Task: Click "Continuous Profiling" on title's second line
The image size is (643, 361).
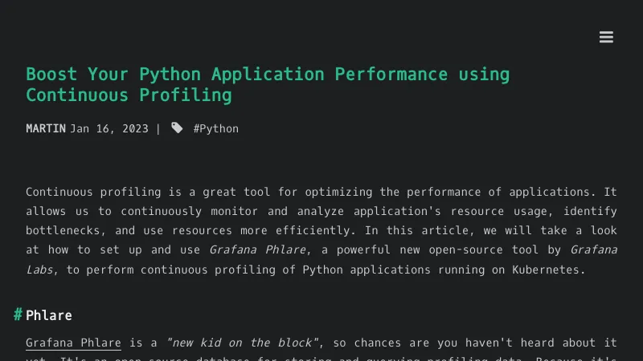Action: coord(129,95)
